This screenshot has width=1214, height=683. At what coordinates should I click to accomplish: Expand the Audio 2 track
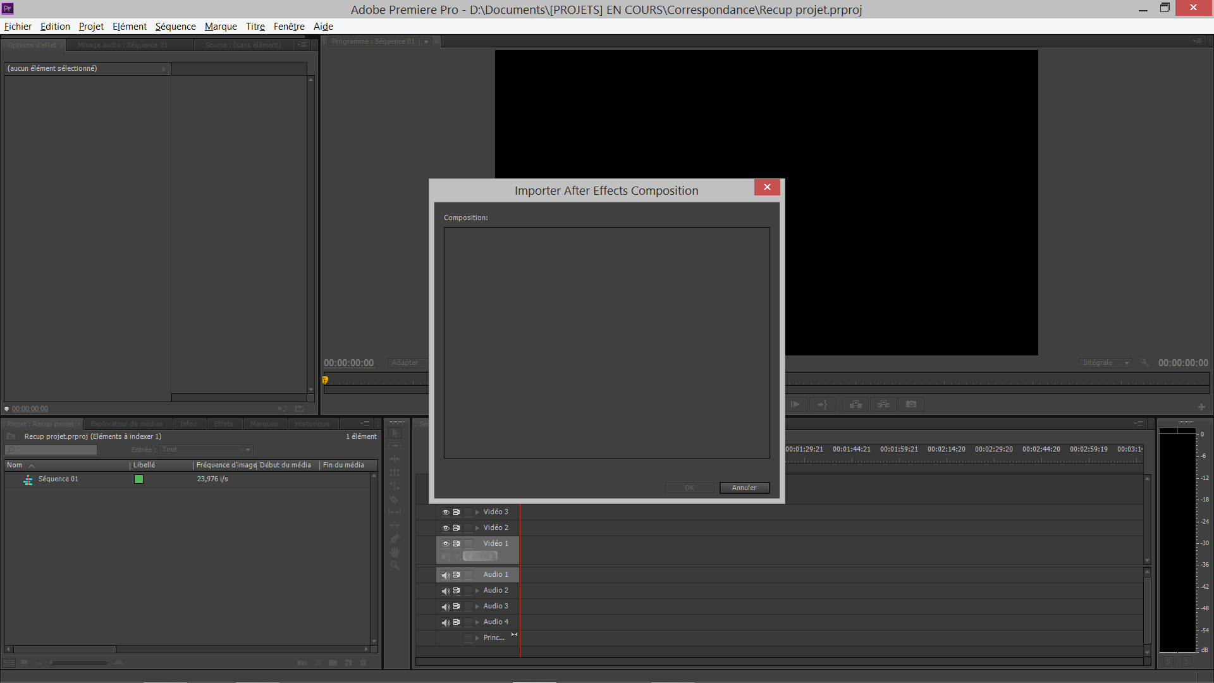coord(477,591)
